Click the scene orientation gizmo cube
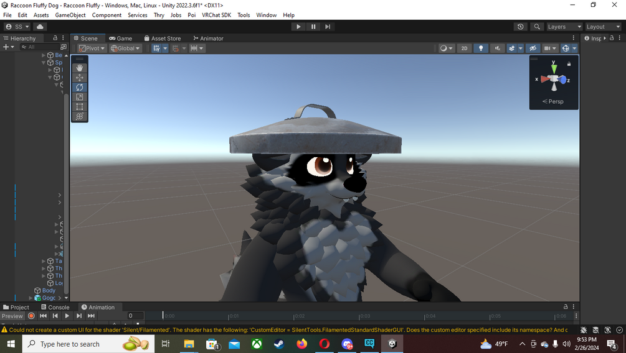 click(554, 79)
